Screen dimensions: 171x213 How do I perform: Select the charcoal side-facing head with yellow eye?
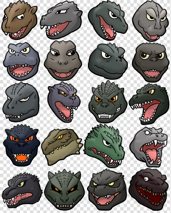22,190
